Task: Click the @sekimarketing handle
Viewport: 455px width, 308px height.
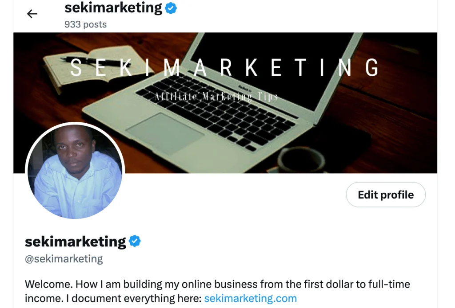Action: (64, 258)
